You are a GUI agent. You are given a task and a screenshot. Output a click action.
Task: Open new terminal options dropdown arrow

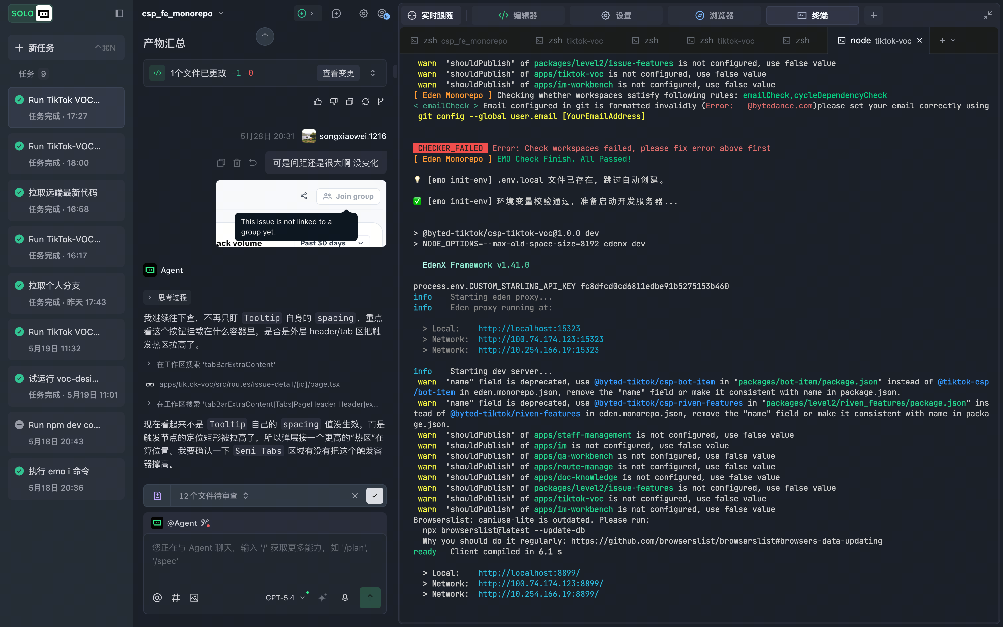pyautogui.click(x=953, y=40)
